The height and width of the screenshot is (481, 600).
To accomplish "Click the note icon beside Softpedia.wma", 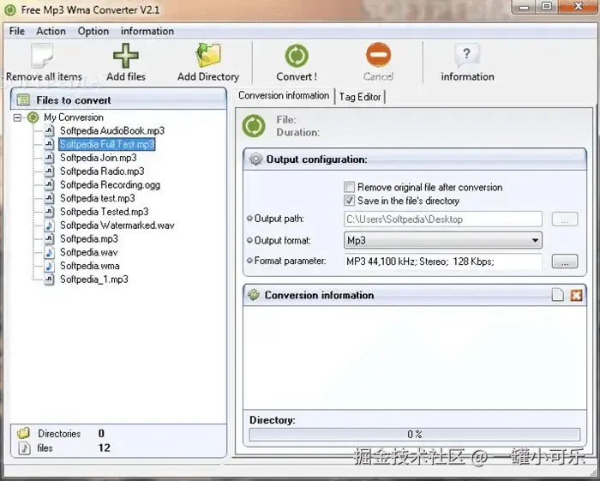I will click(x=49, y=266).
